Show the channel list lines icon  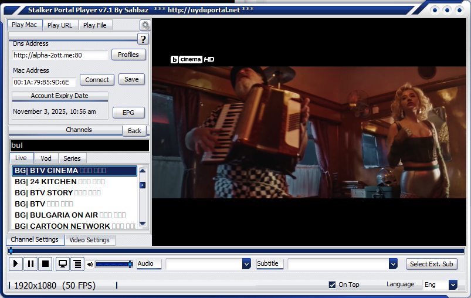click(77, 264)
